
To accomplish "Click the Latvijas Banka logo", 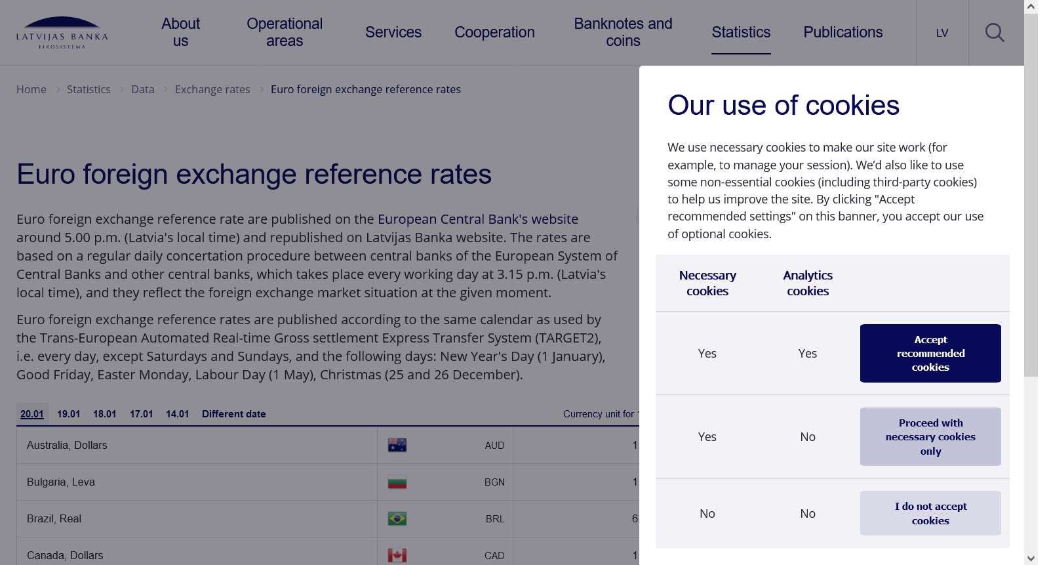I will point(62,32).
